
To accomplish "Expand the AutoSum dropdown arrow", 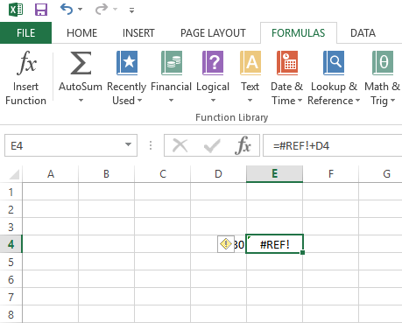I will click(x=81, y=101).
